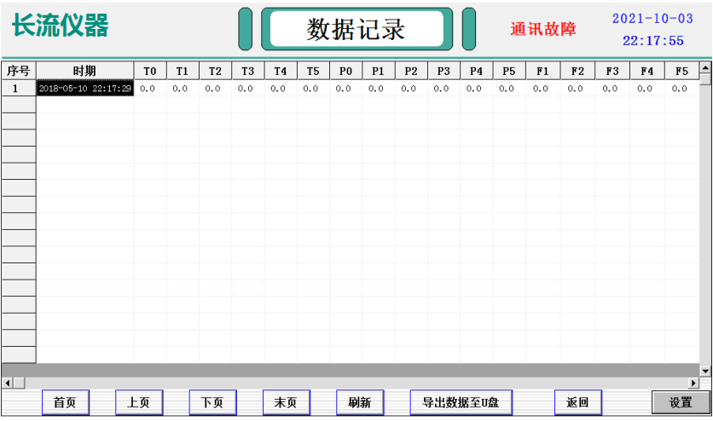
Task: Jump to last page with 末页
Action: (x=286, y=402)
